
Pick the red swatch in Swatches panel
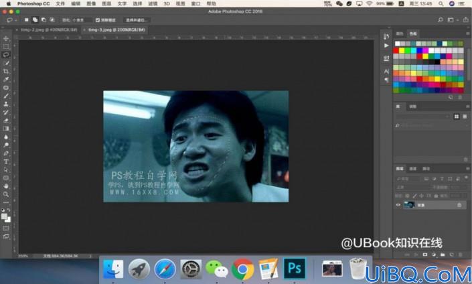396,50
